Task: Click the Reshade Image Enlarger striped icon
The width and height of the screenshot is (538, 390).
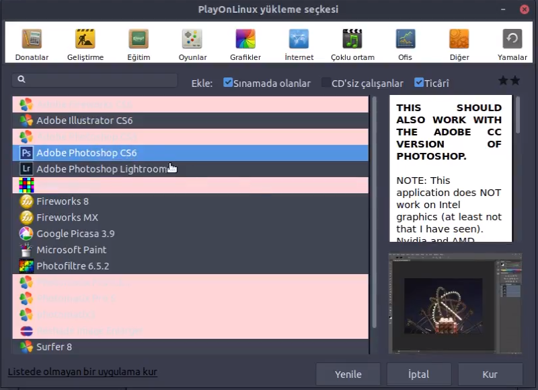Action: [x=26, y=331]
